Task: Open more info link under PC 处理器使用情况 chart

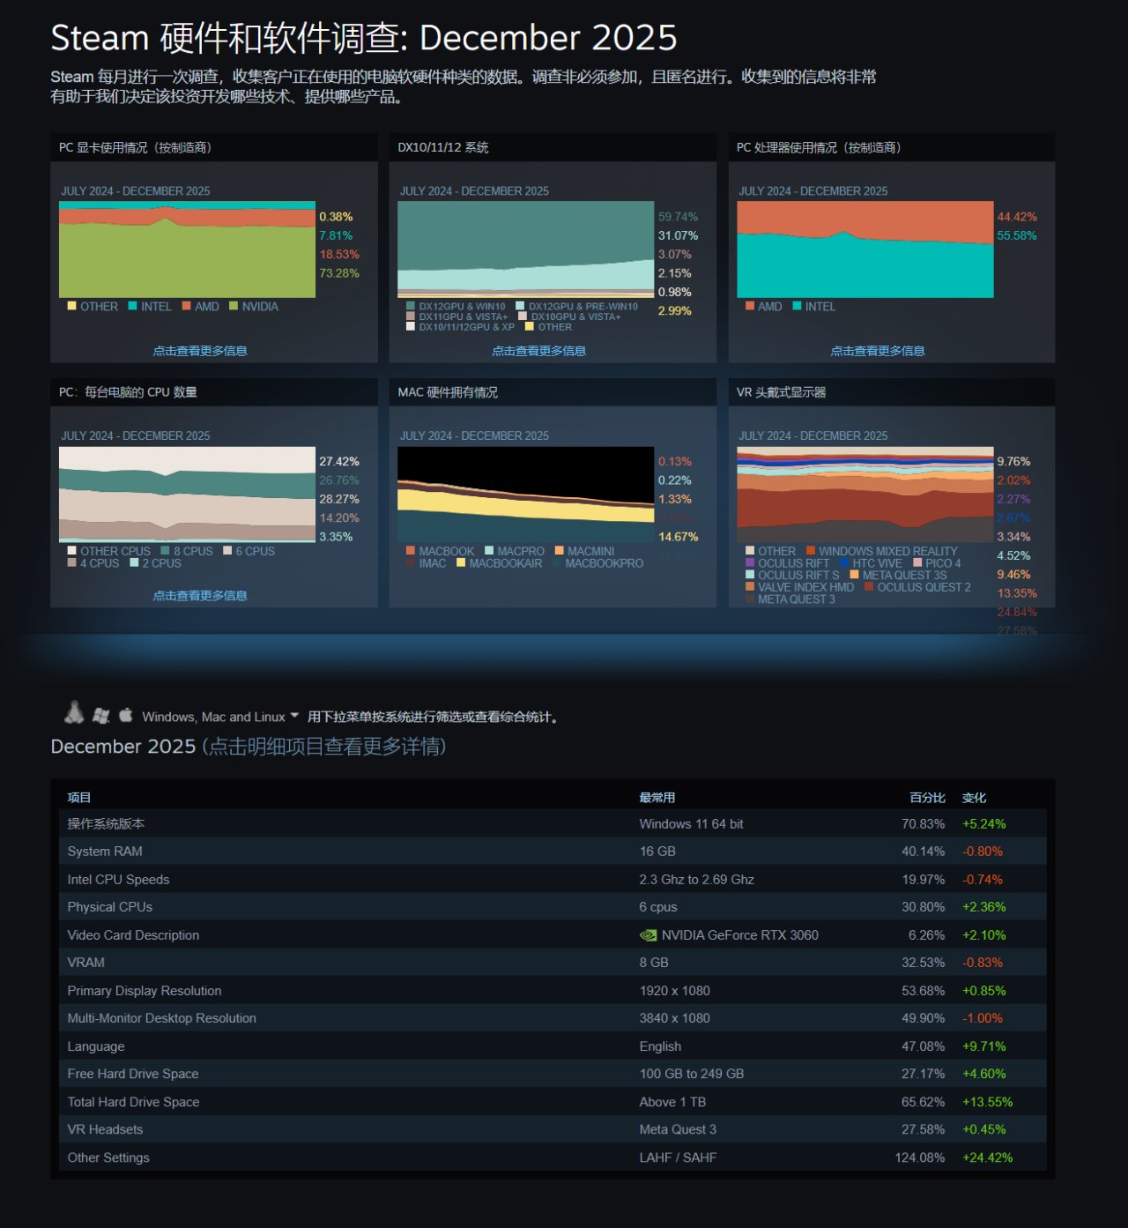Action: point(878,351)
